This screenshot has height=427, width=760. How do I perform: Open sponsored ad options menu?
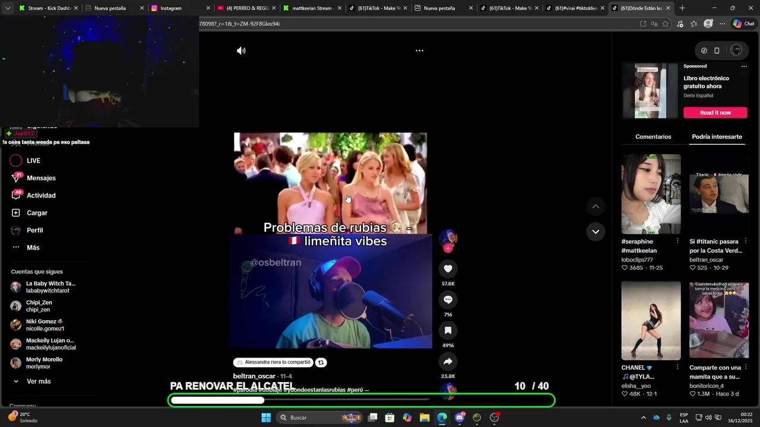(744, 66)
